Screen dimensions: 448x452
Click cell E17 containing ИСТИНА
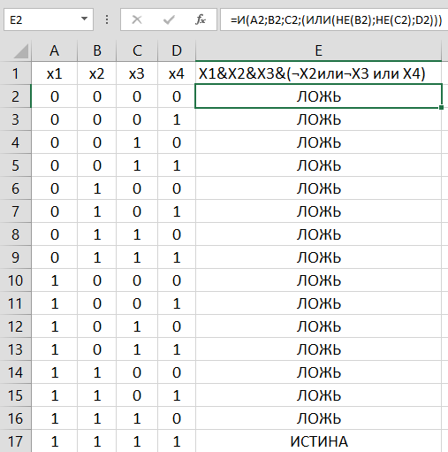pos(318,441)
